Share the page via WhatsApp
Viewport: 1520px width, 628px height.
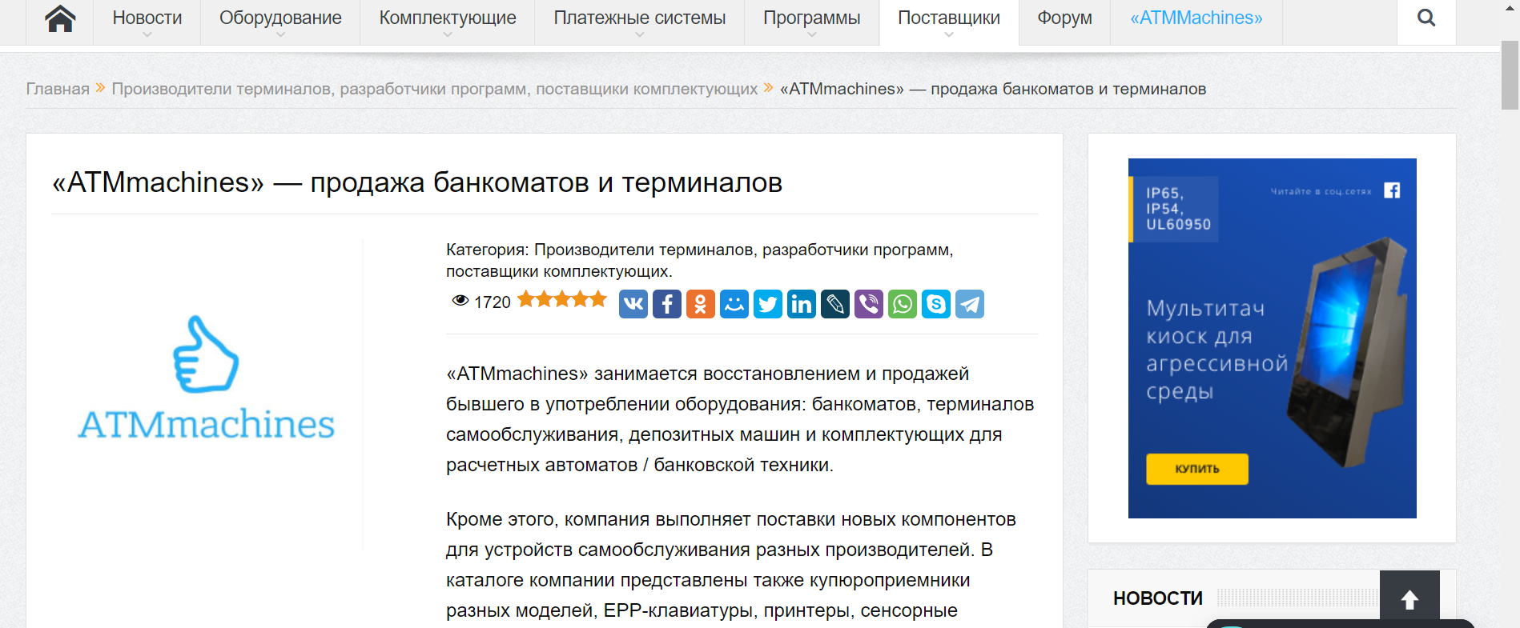[903, 304]
